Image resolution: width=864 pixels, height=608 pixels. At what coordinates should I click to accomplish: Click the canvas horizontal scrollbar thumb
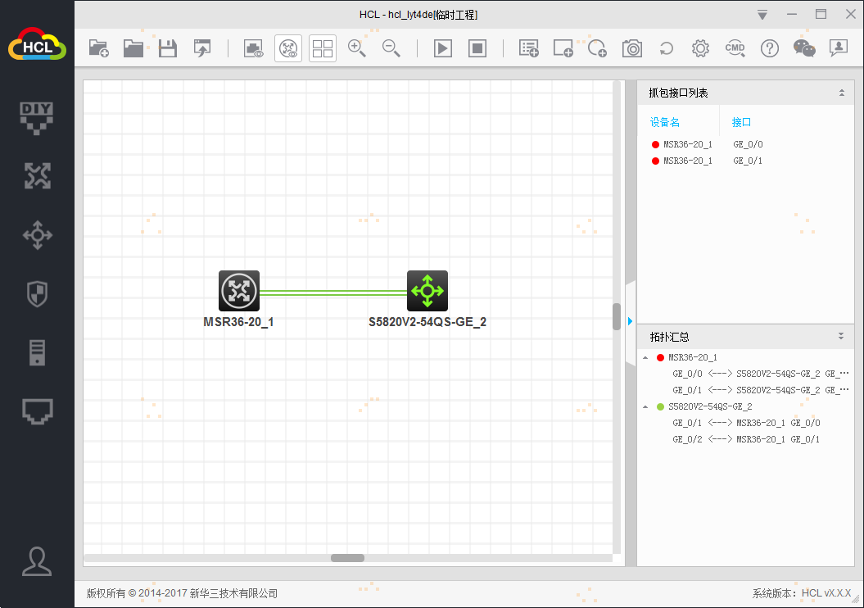pos(347,558)
